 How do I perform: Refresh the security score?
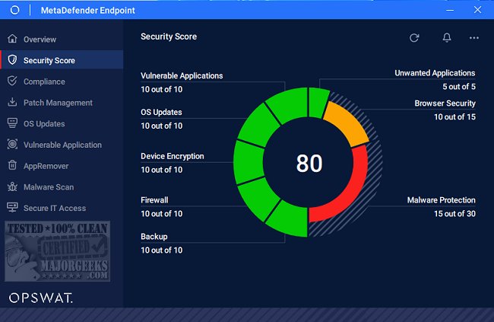pyautogui.click(x=414, y=38)
